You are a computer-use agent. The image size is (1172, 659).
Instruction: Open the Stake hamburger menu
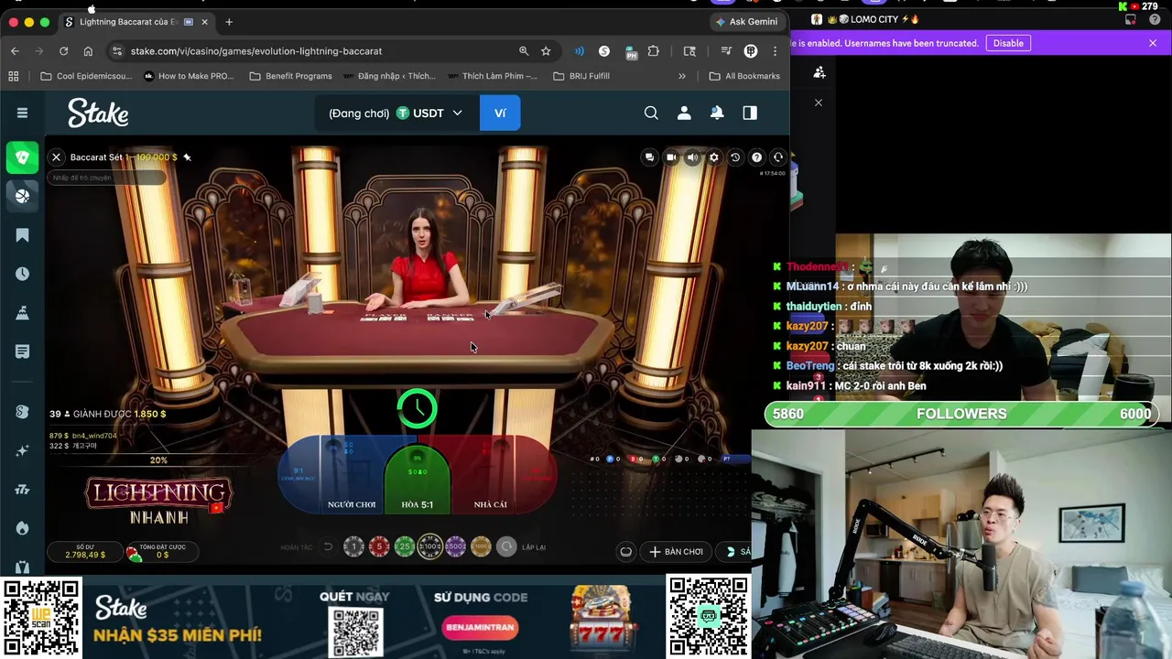click(22, 113)
